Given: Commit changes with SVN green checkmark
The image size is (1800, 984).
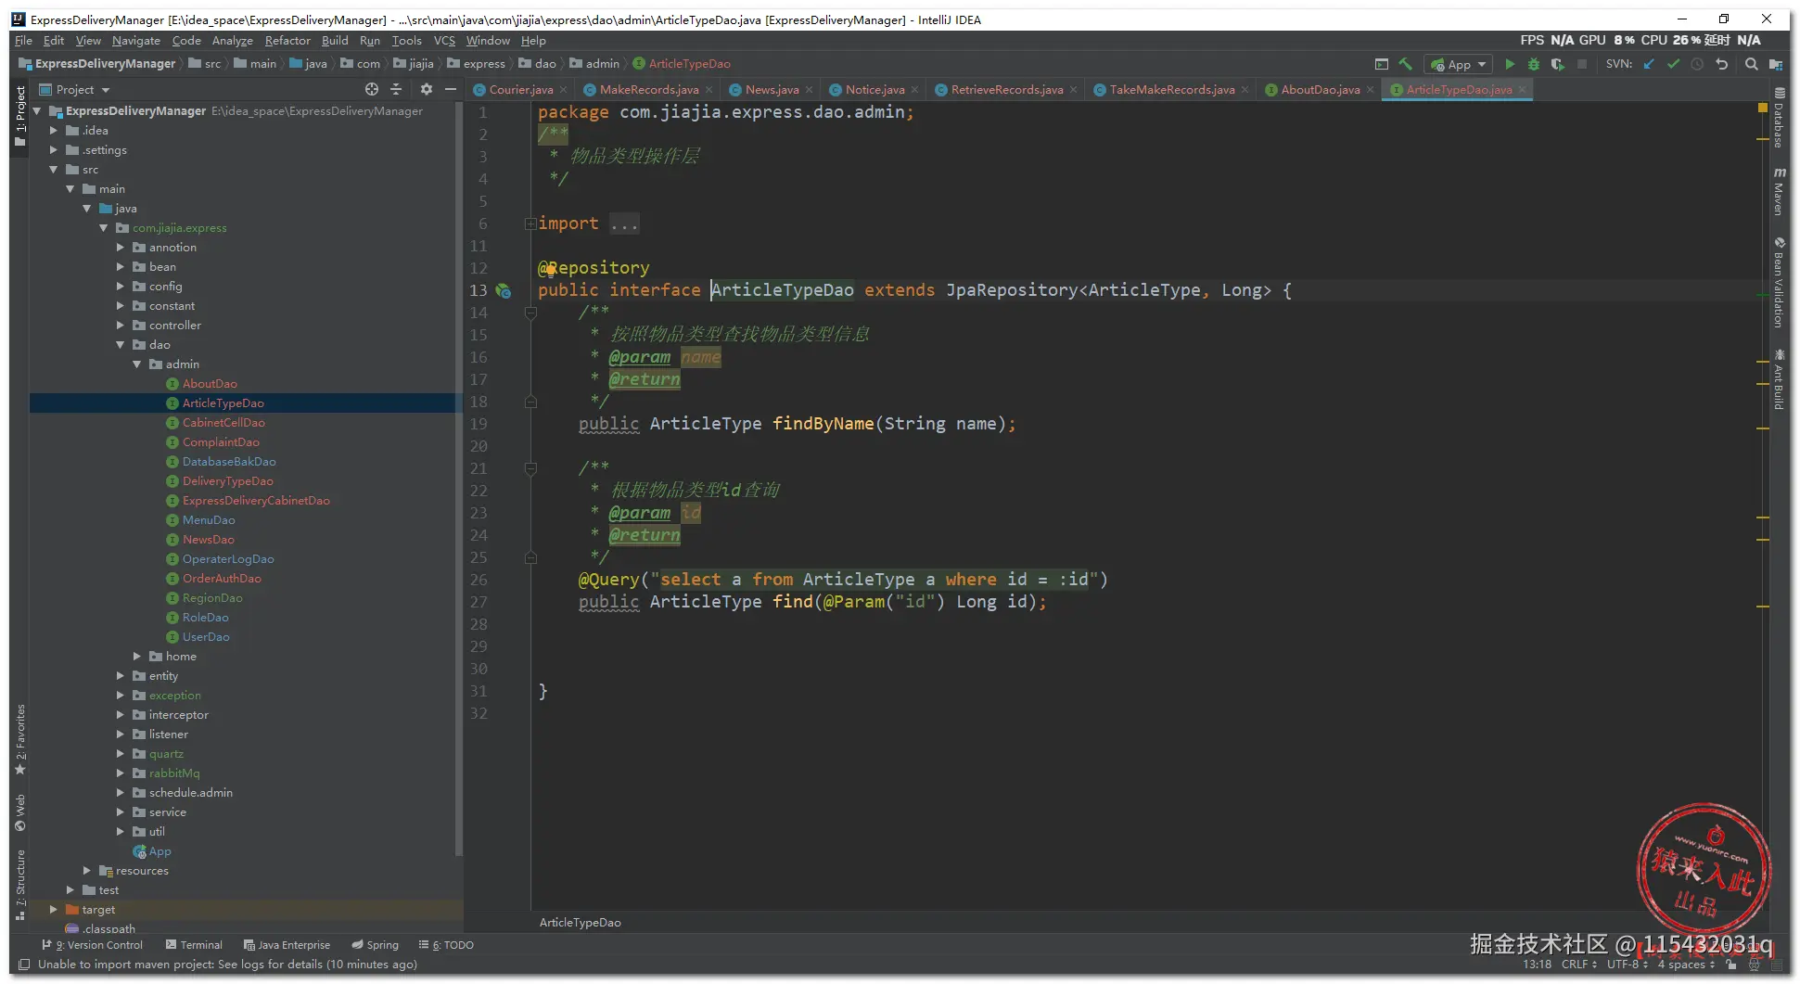Looking at the screenshot, I should pos(1673,64).
